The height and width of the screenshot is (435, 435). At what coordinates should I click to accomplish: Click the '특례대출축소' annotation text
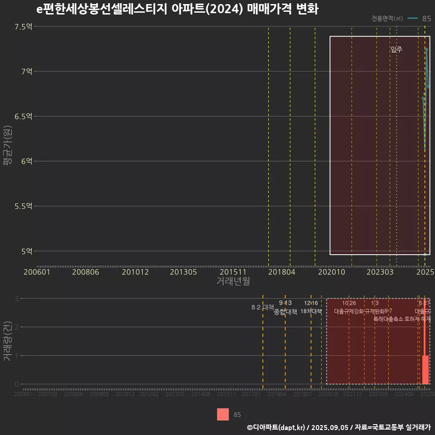tap(388, 319)
